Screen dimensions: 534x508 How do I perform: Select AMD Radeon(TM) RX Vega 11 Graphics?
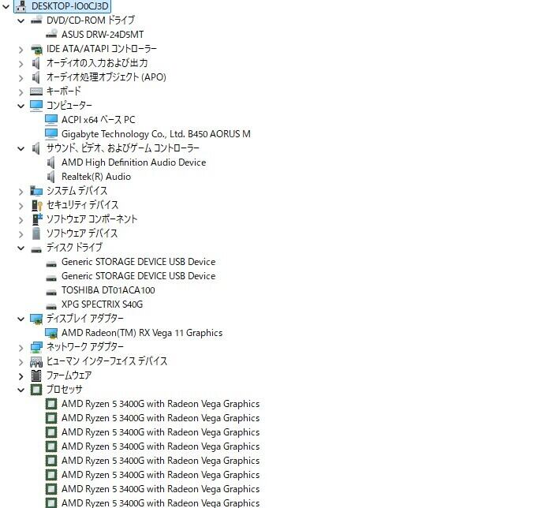click(142, 333)
